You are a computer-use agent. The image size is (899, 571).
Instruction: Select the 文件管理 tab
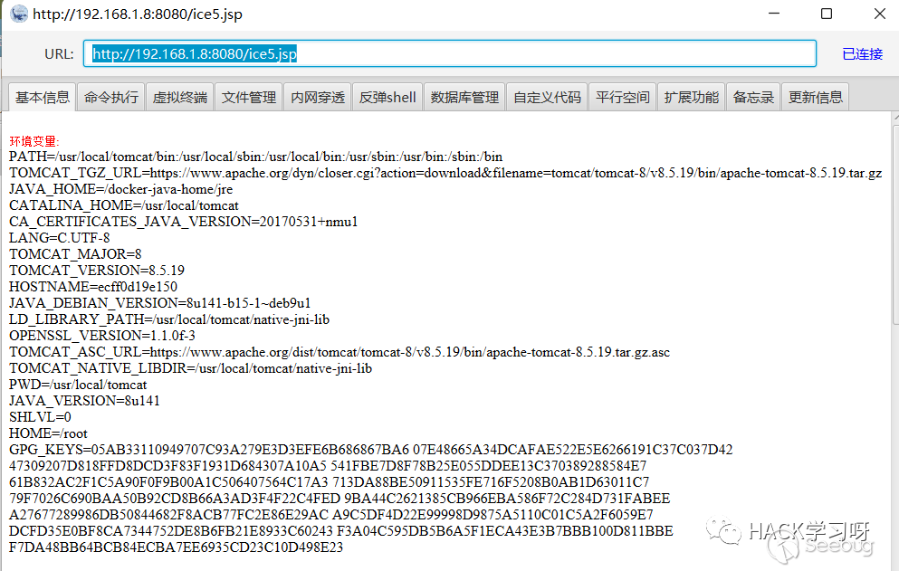[x=248, y=97]
